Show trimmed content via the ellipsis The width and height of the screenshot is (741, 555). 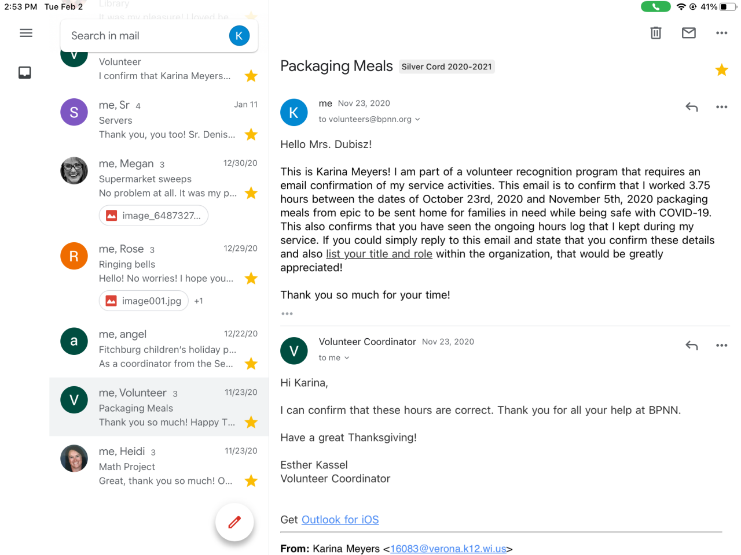(287, 314)
